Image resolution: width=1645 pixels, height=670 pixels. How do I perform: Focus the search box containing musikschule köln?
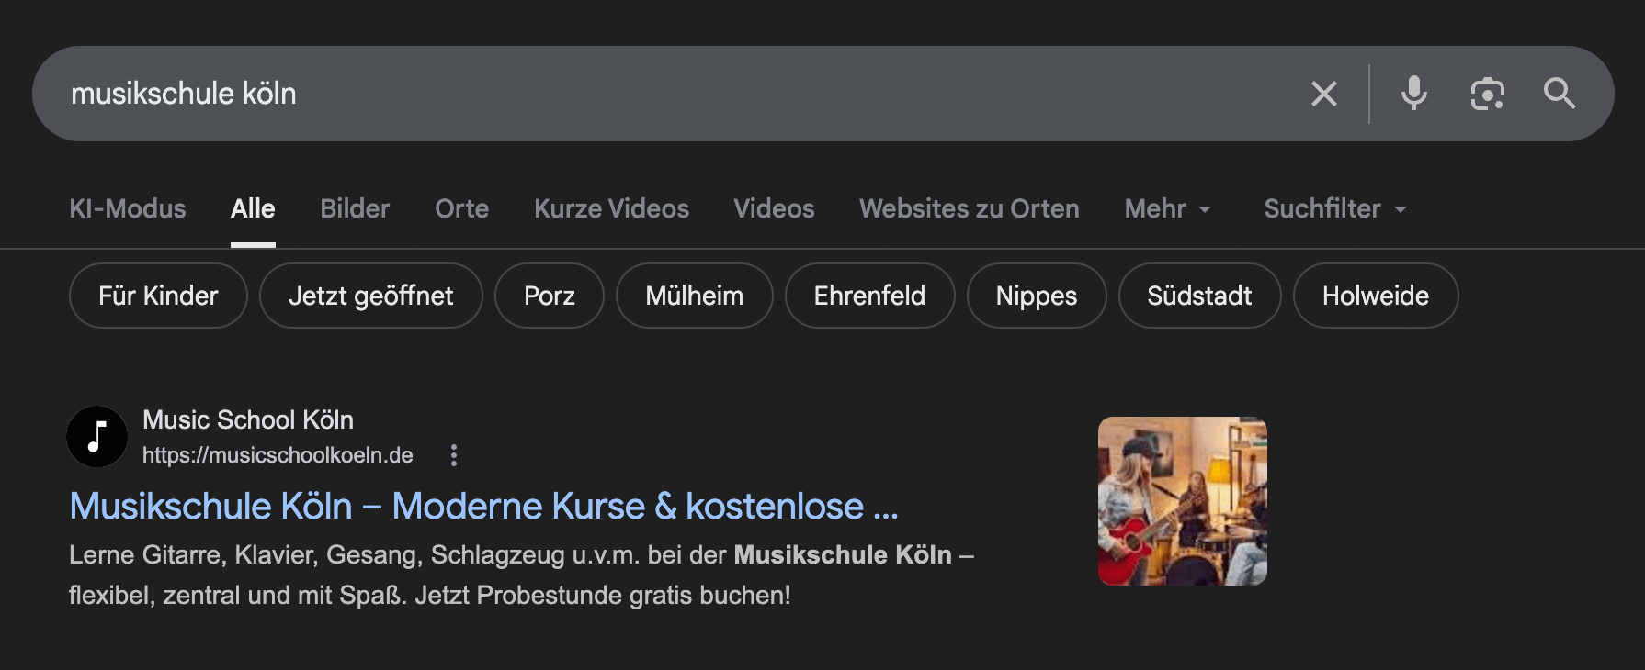(643, 94)
